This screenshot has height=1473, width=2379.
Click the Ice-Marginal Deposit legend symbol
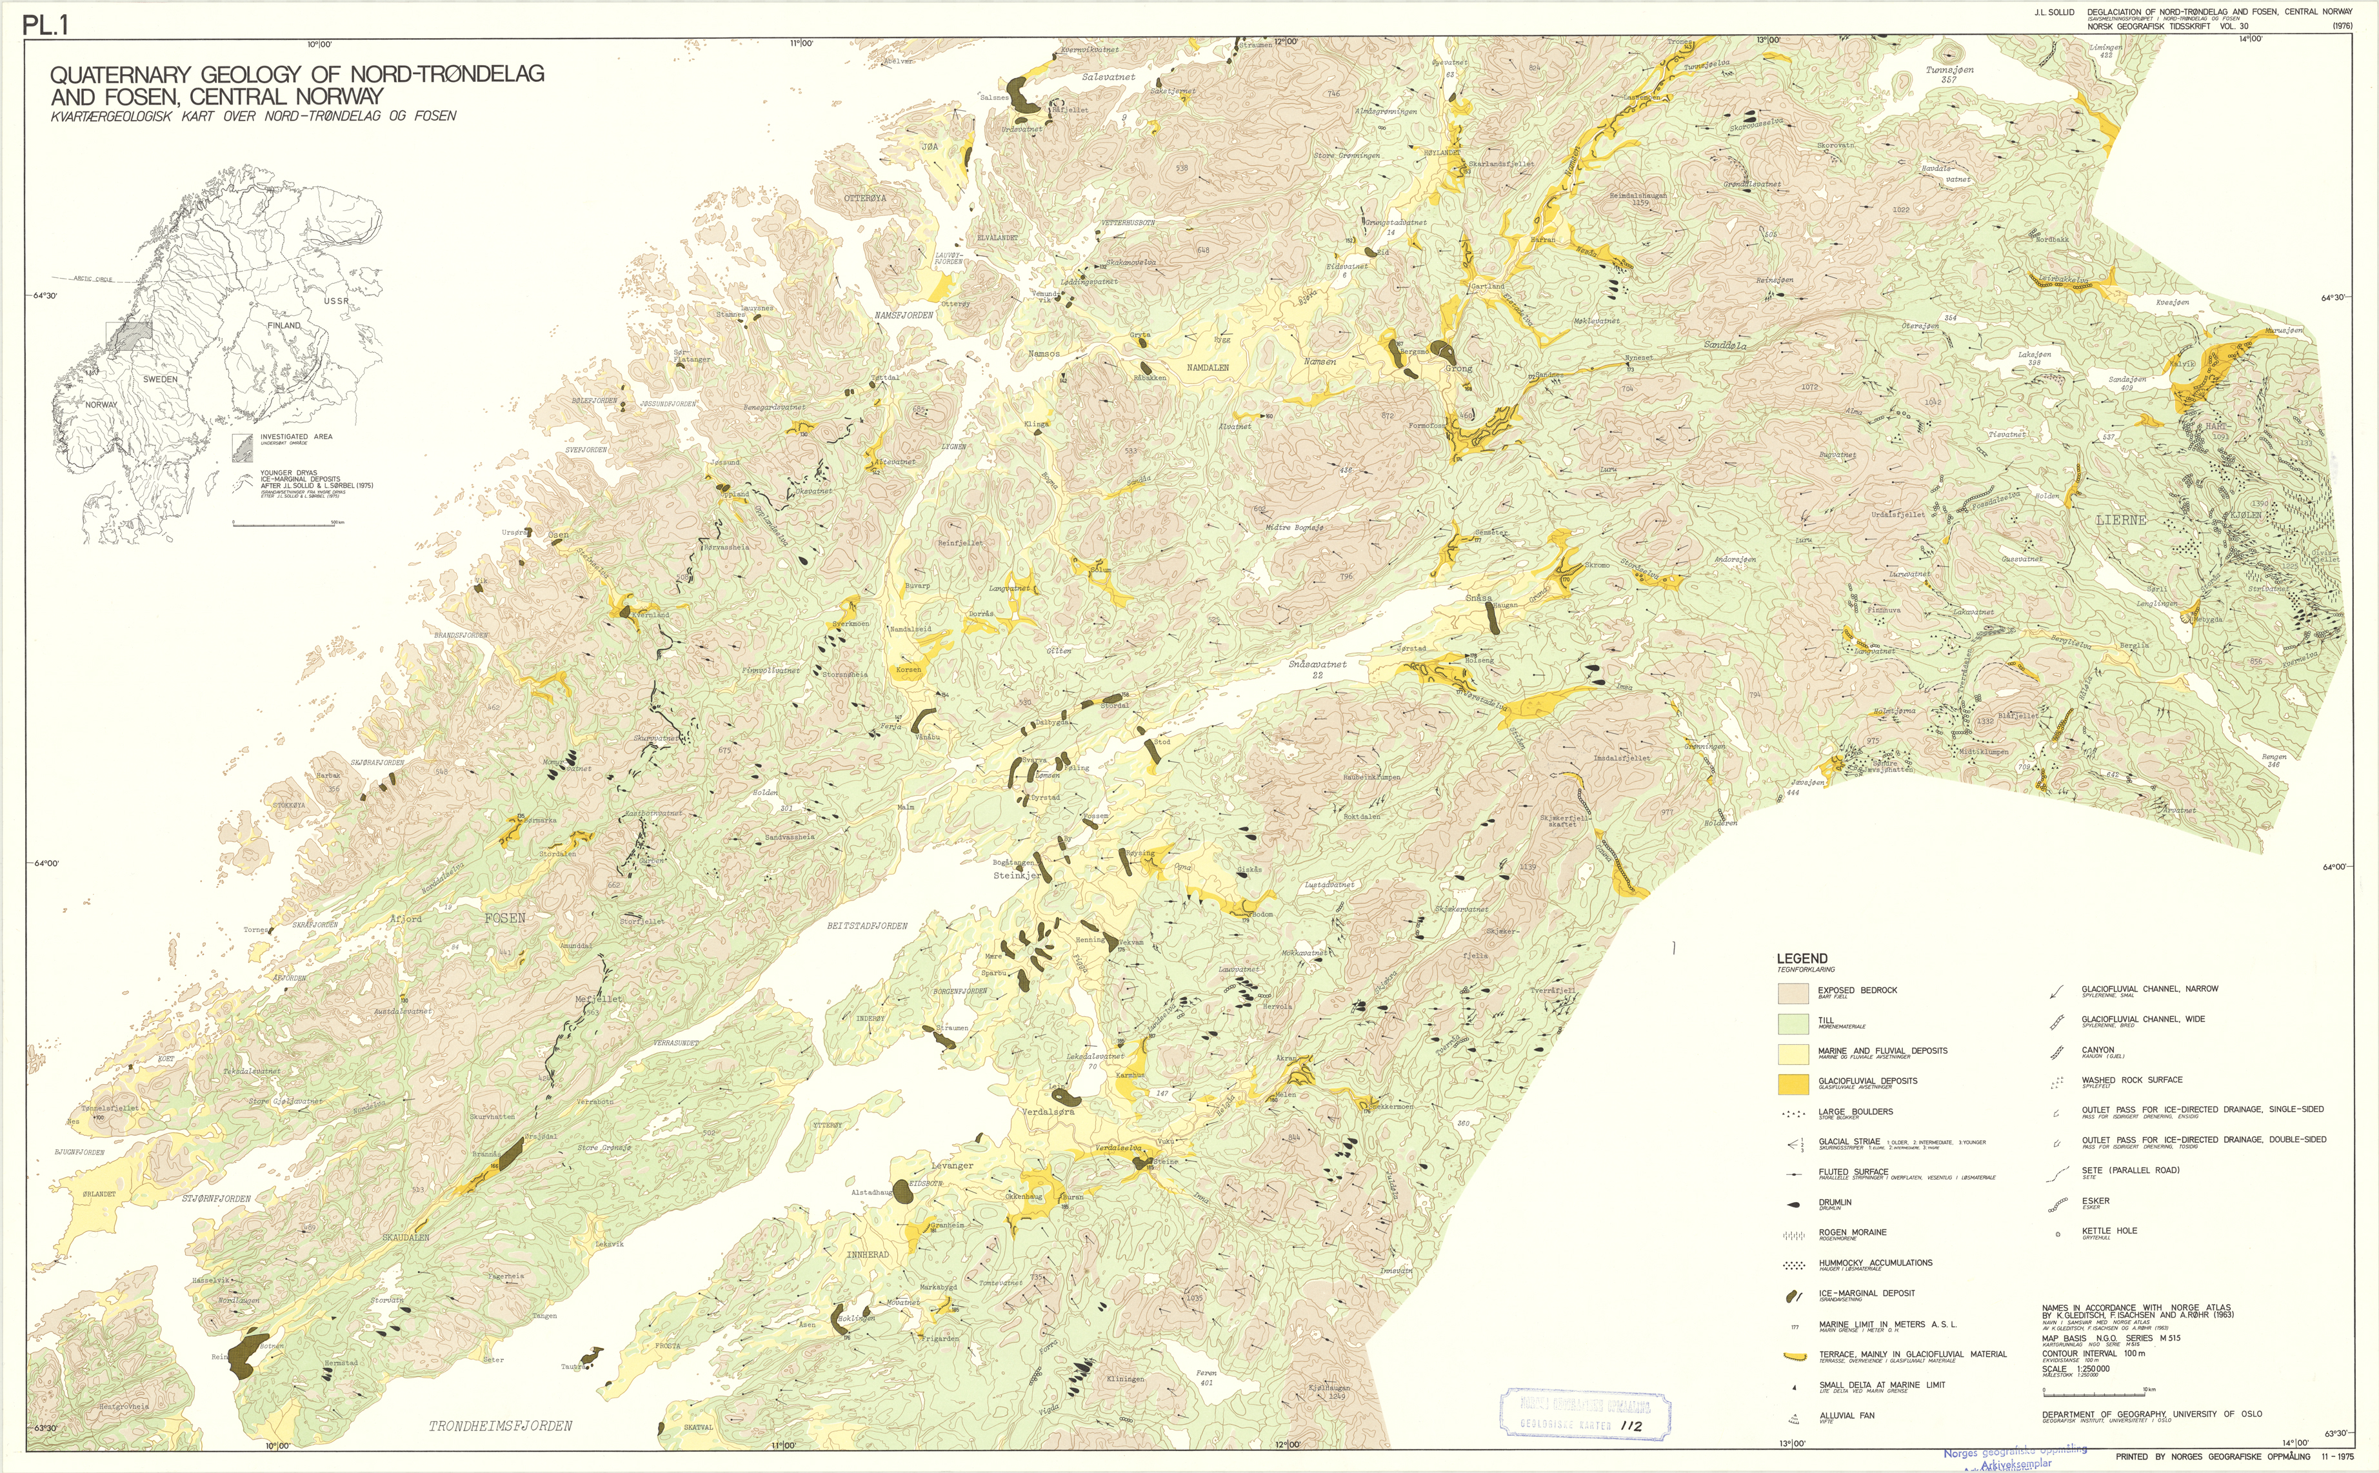tap(1791, 1297)
